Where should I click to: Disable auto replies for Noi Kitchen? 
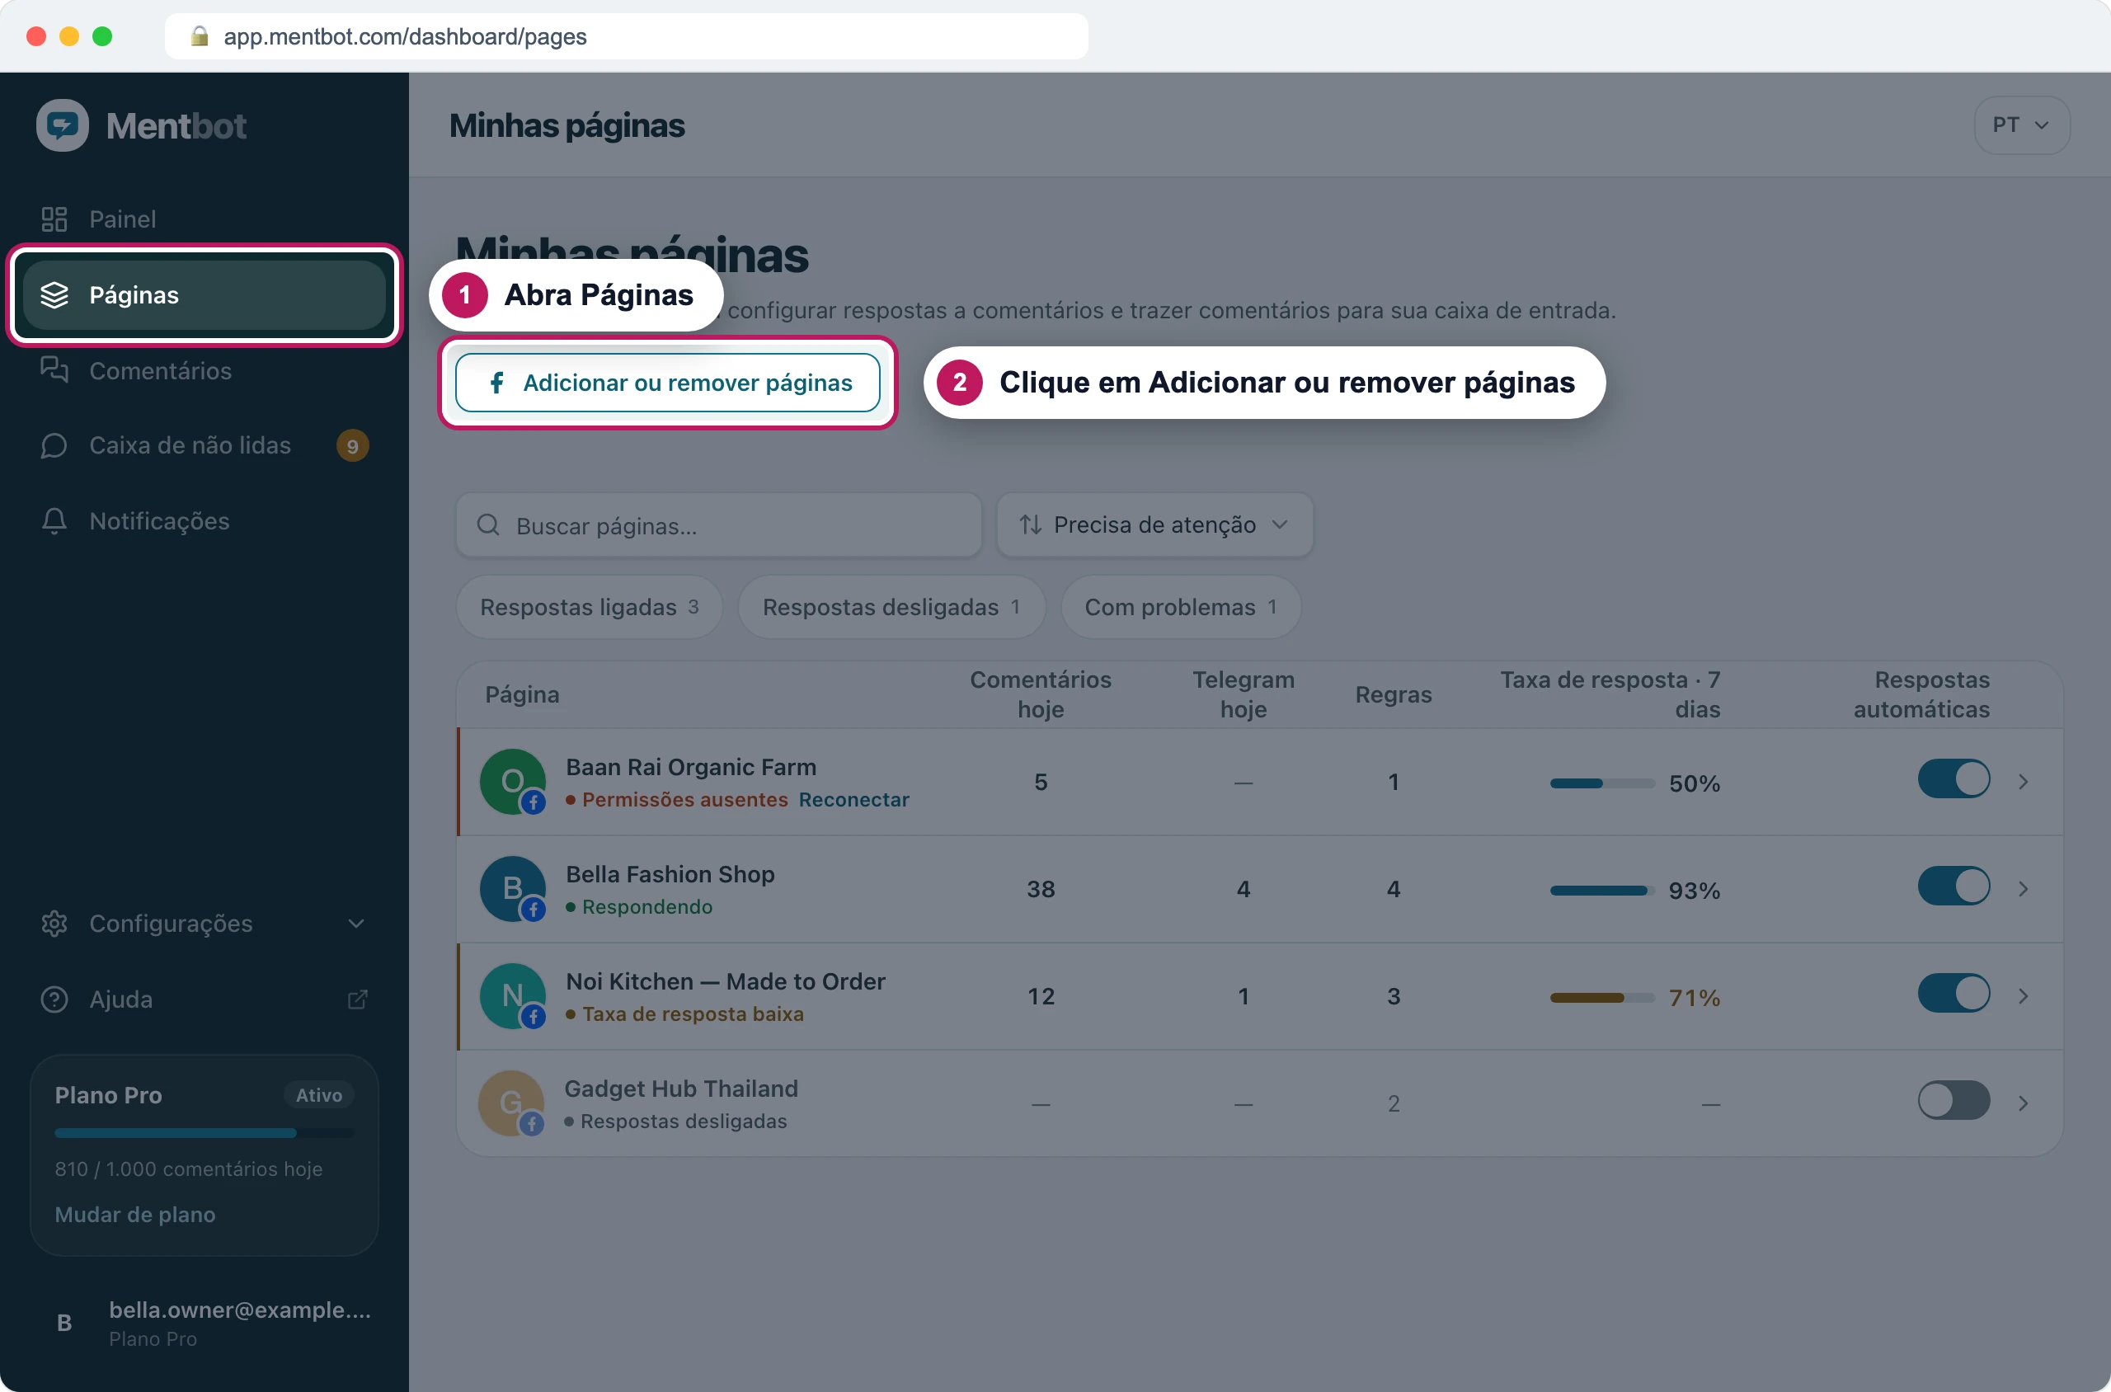1953,994
